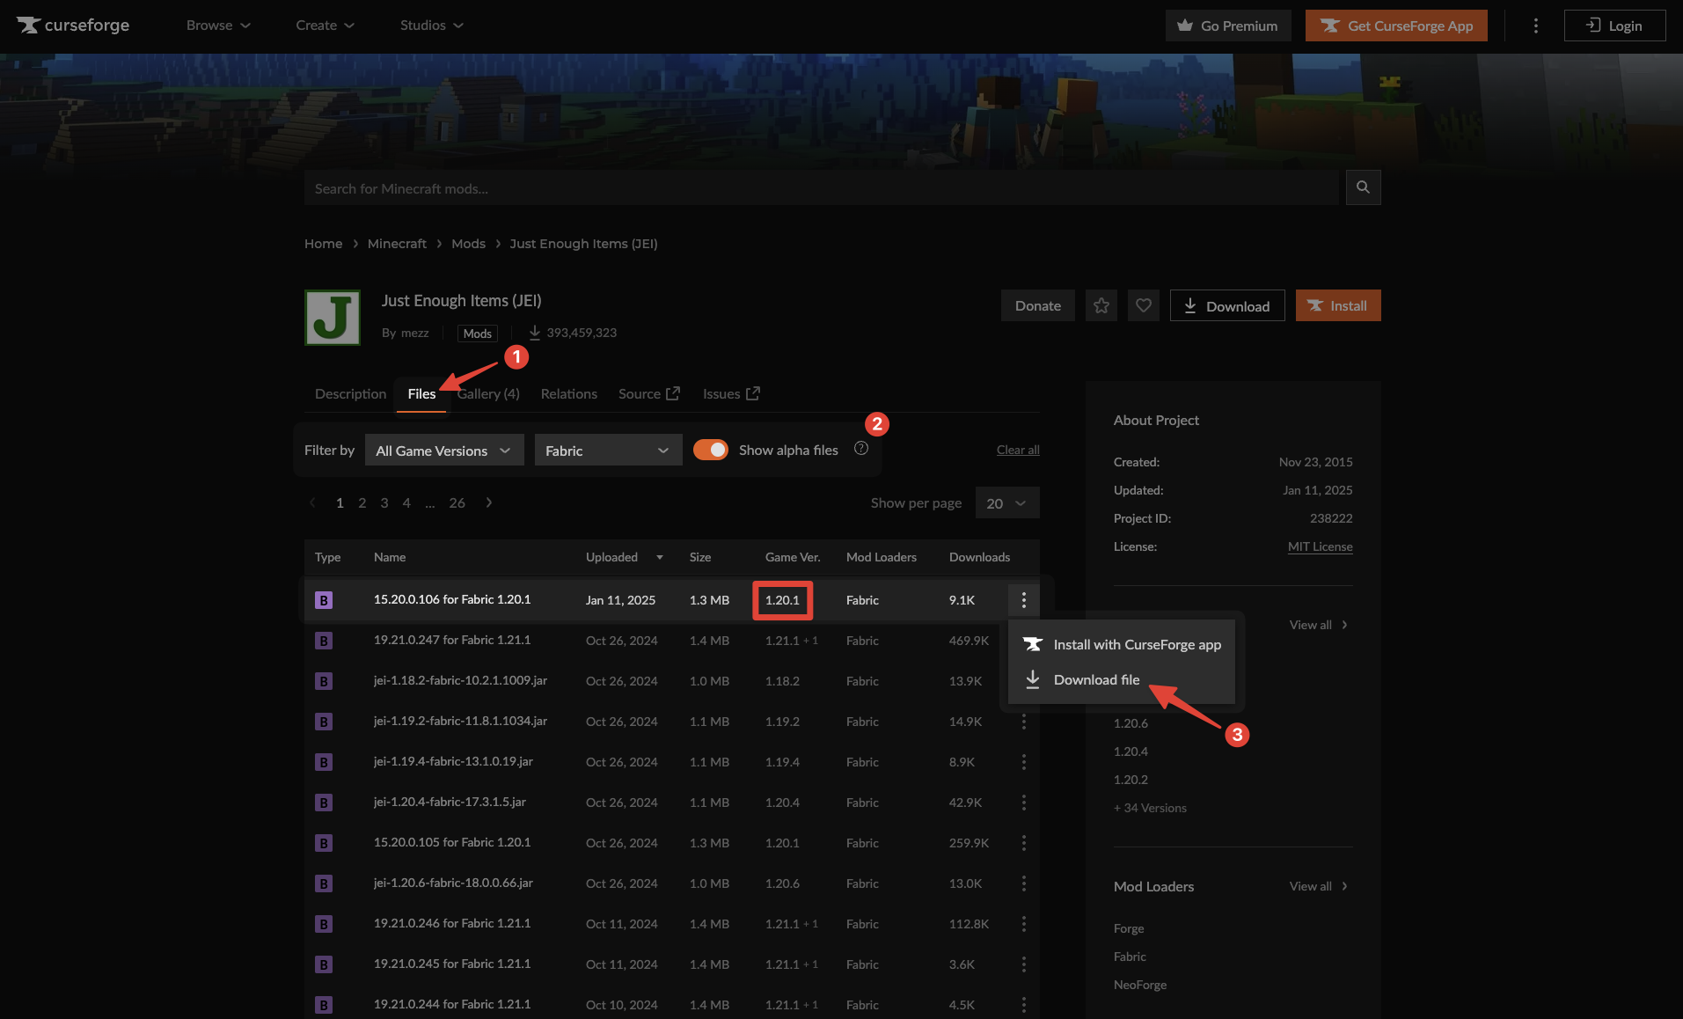Click the Mods category tag
1683x1019 pixels.
(477, 334)
